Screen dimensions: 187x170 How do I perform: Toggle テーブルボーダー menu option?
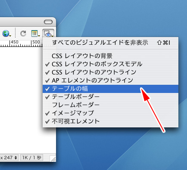click(110, 97)
